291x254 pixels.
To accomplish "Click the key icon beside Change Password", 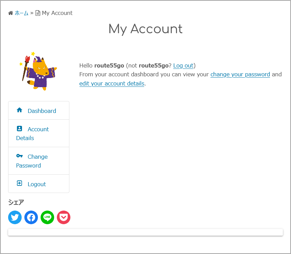I will [19, 156].
